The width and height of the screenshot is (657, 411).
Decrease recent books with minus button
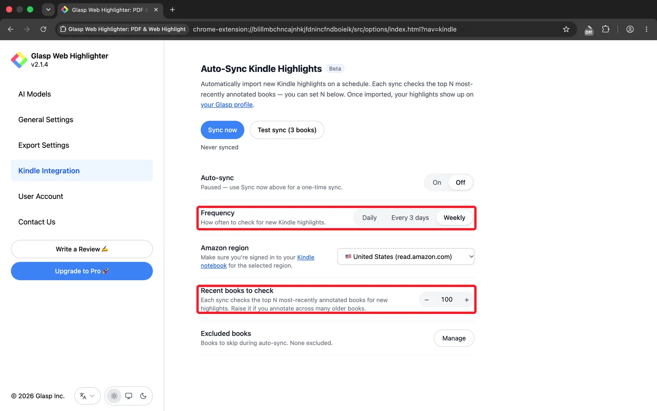(x=427, y=300)
